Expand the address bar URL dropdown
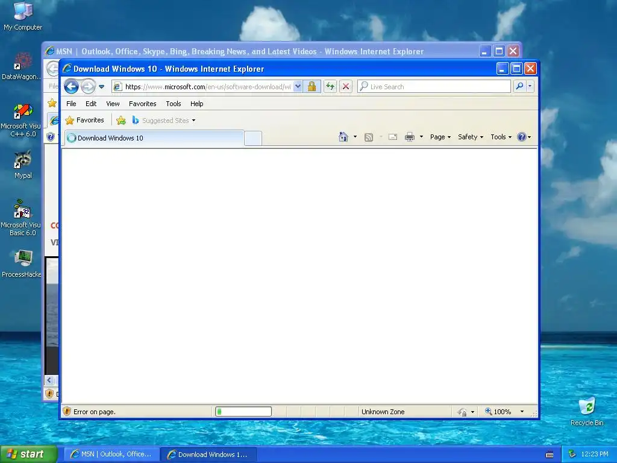617x463 pixels. 298,86
